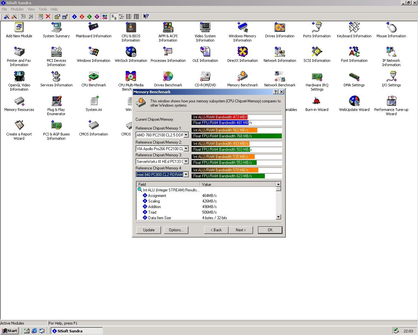Expand the Intel 840 PC800 reference dropdown
The width and height of the screenshot is (418, 335).
point(186,174)
